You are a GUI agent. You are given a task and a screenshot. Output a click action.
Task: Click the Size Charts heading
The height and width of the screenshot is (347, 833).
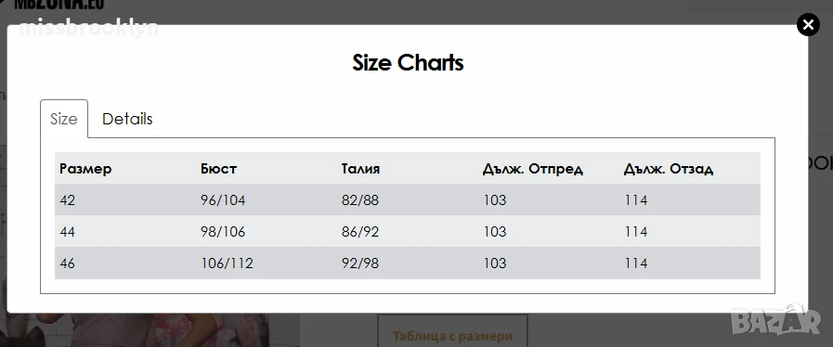pos(408,62)
